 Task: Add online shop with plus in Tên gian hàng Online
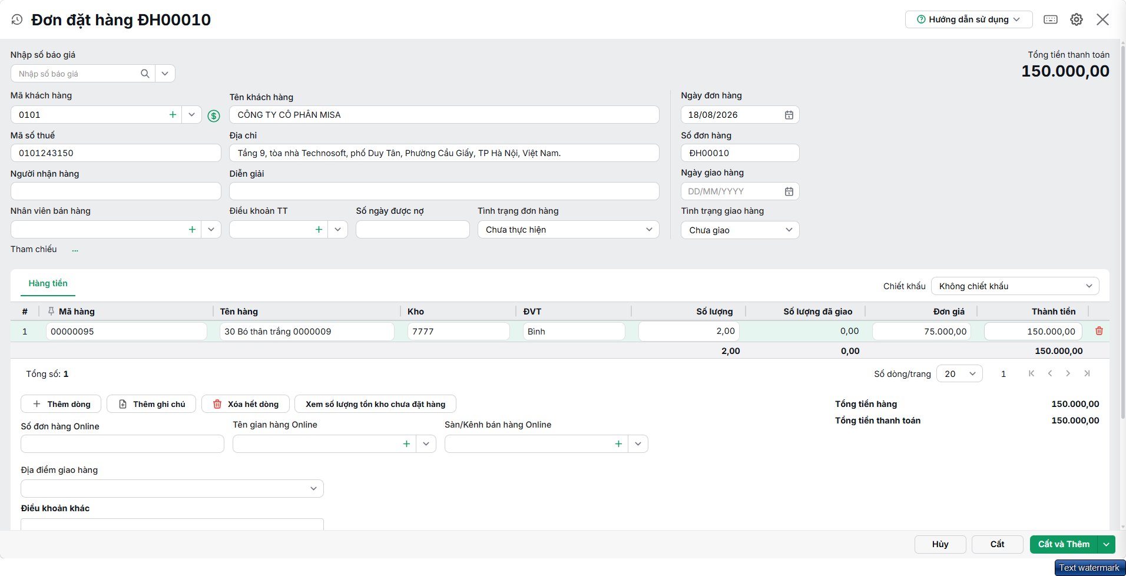pyautogui.click(x=406, y=444)
